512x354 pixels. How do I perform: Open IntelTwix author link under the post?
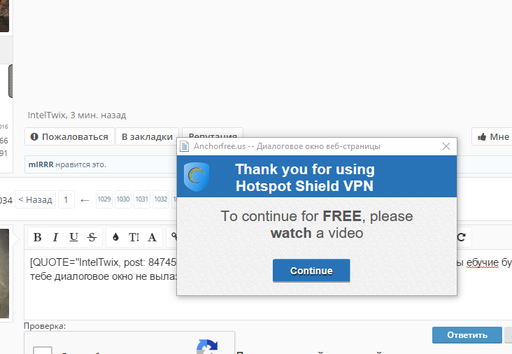pos(47,115)
